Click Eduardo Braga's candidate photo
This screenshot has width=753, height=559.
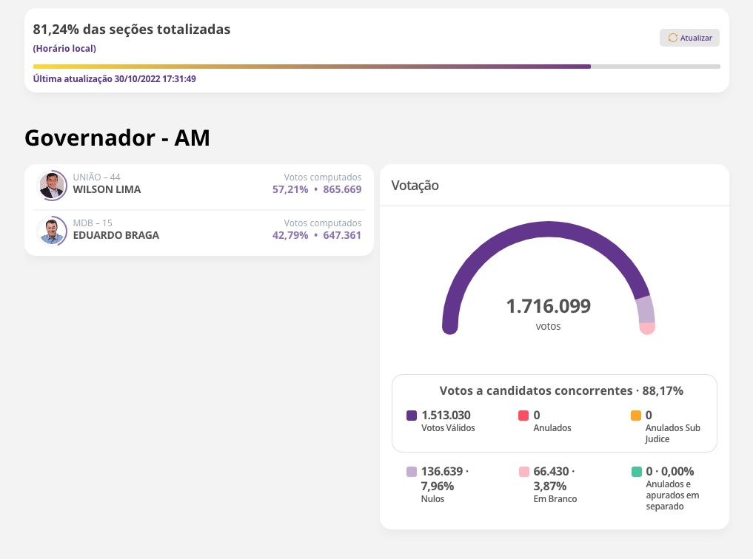pos(52,231)
